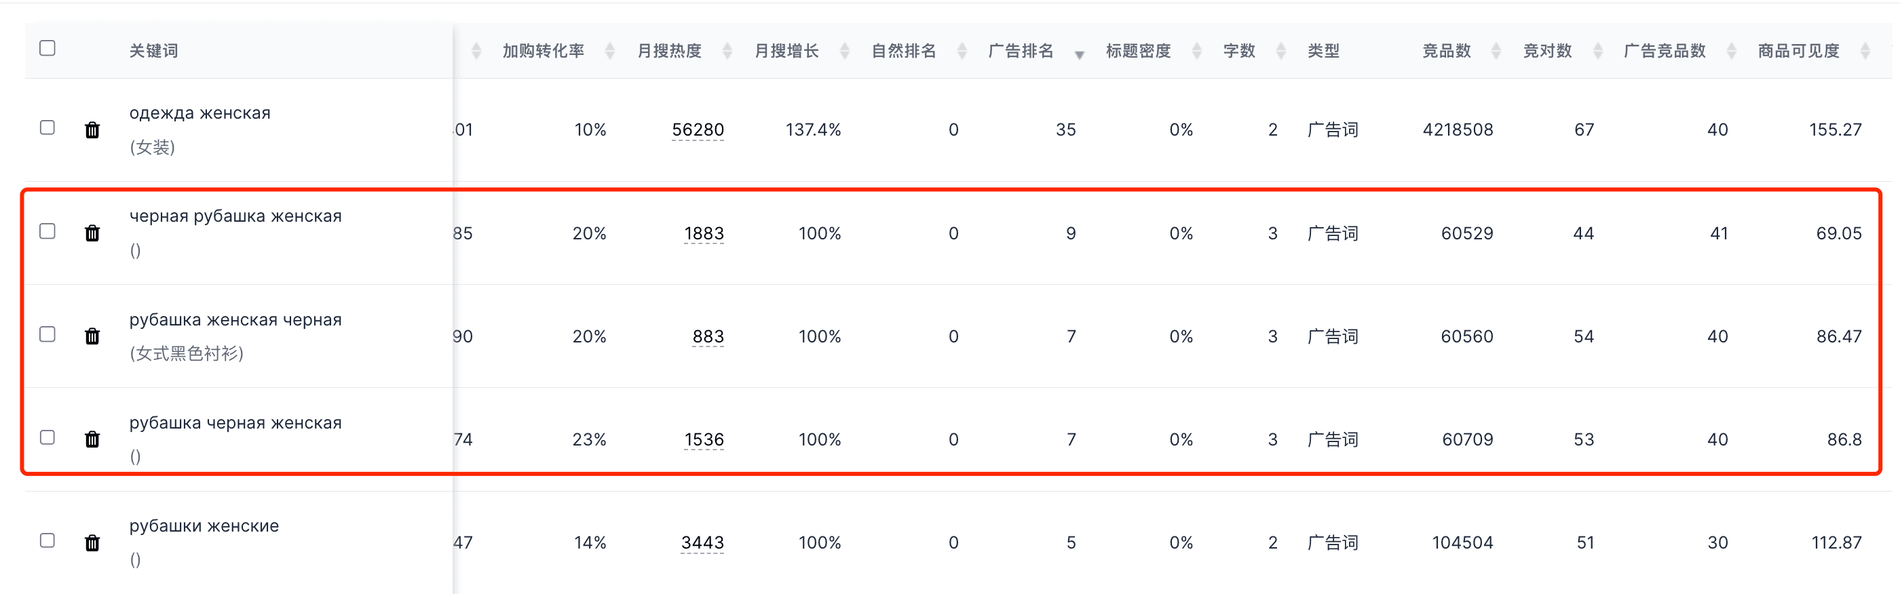Image resolution: width=1900 pixels, height=594 pixels.
Task: Sort by 竞品数 column arrows
Action: click(x=1496, y=51)
